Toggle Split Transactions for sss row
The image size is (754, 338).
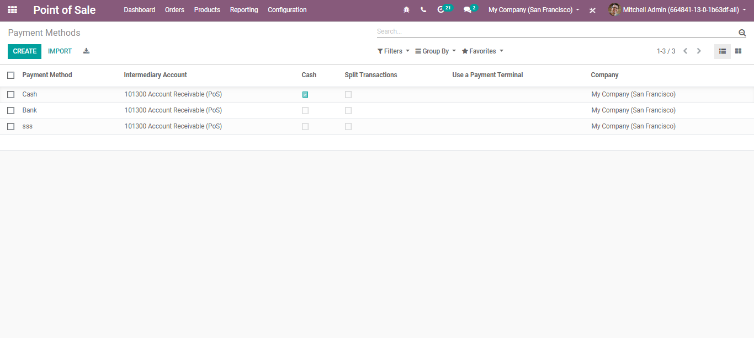[x=348, y=126]
